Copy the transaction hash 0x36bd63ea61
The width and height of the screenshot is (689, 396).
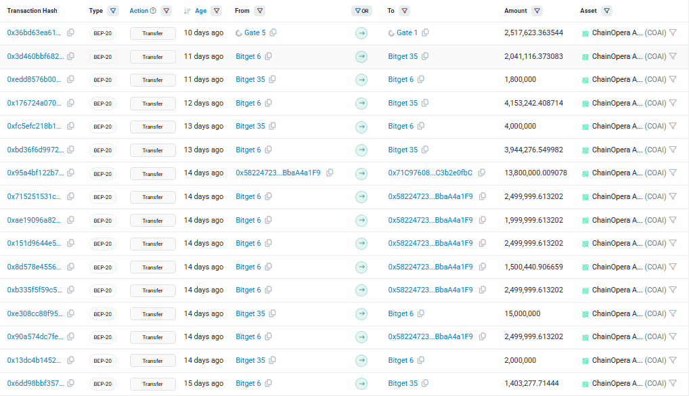pyautogui.click(x=70, y=32)
